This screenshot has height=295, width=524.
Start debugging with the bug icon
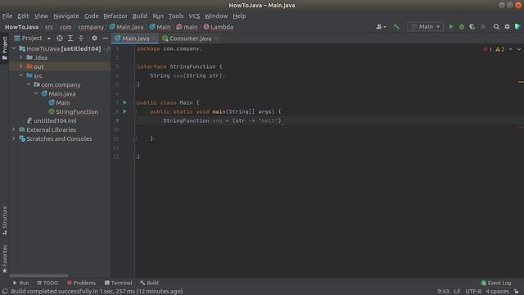pos(462,27)
